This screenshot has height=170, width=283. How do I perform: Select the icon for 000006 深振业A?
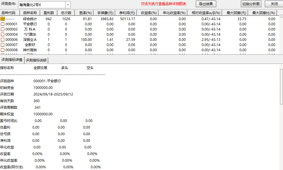click(x=3, y=40)
